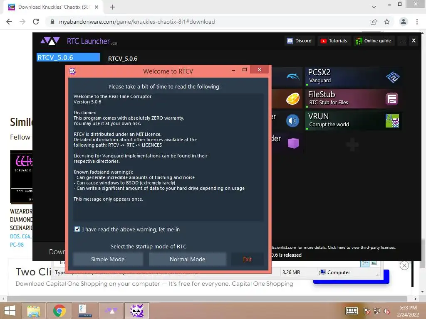The height and width of the screenshot is (319, 426).
Task: Launch VRUN Corrupt the world tile
Action: (353, 121)
